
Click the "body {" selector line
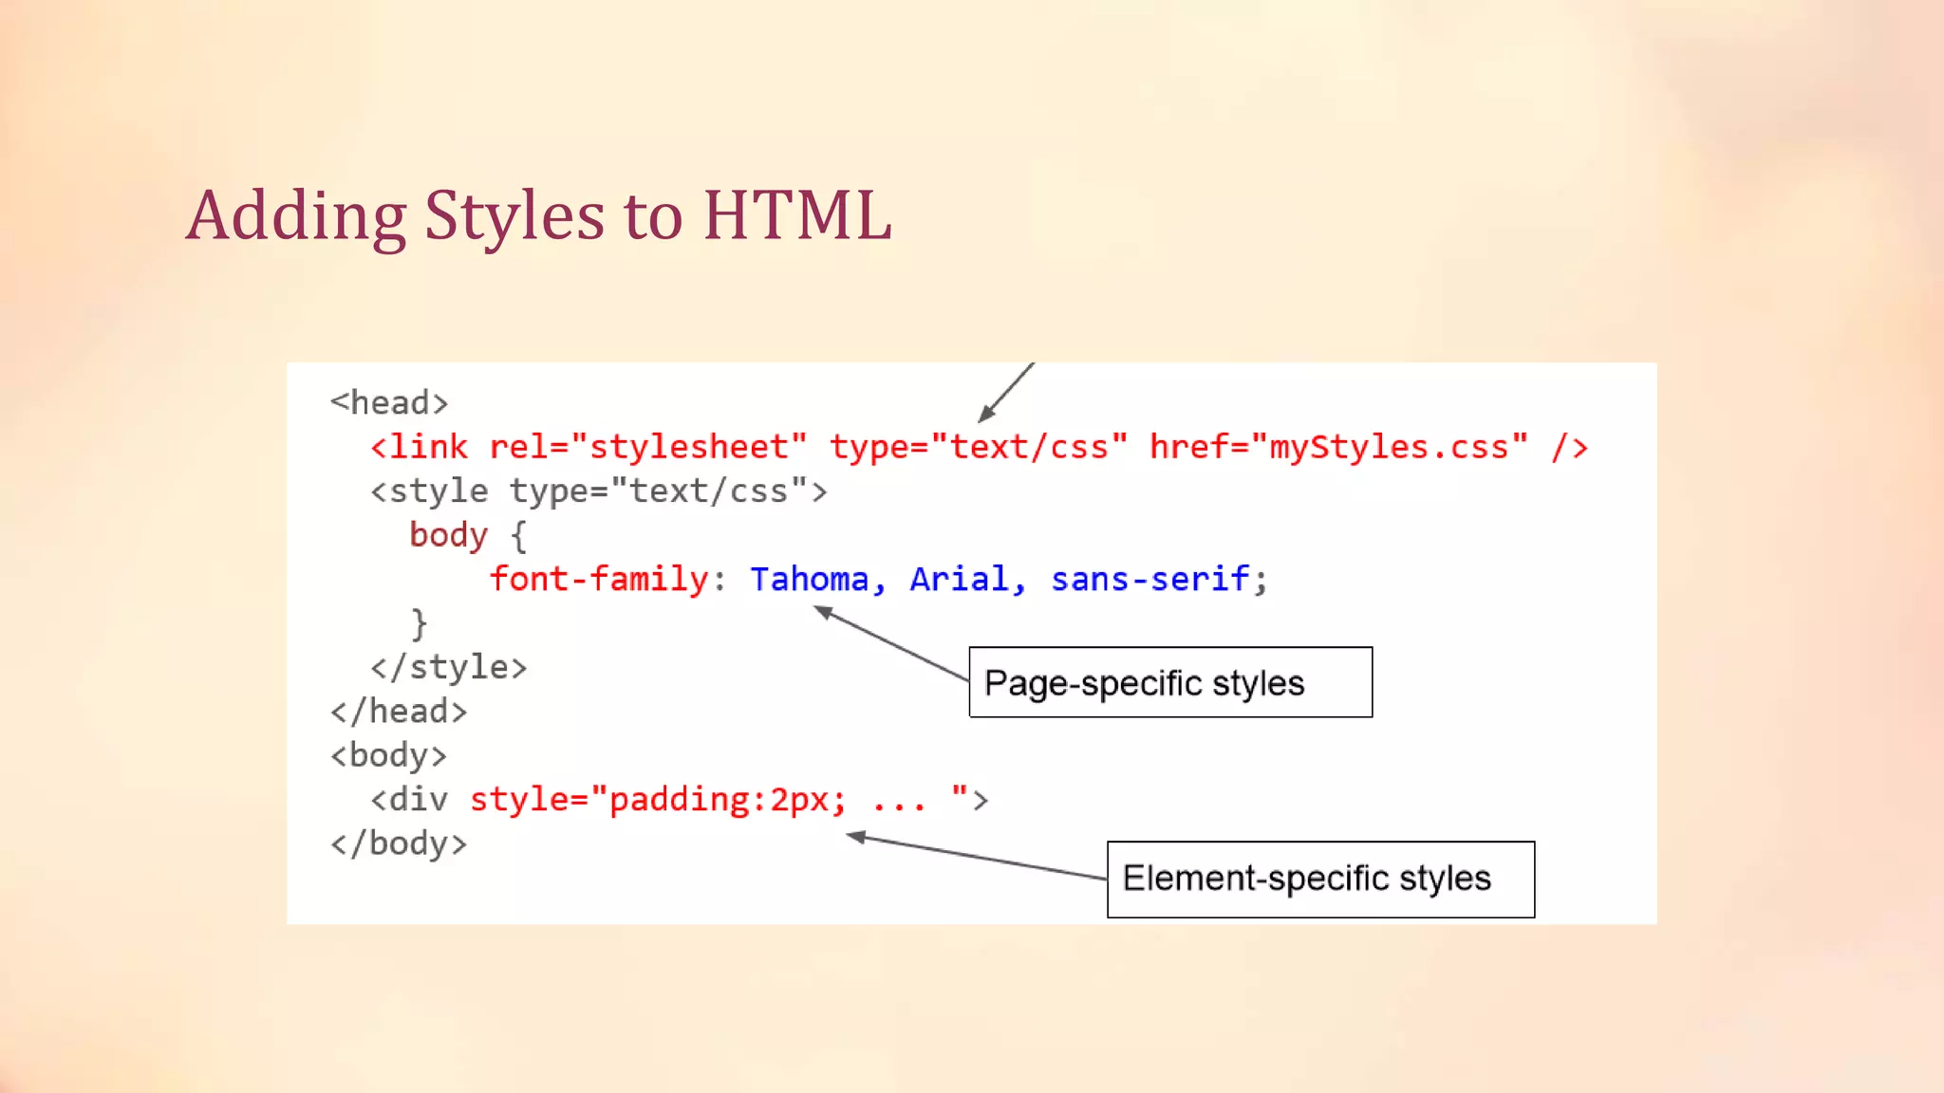[468, 536]
